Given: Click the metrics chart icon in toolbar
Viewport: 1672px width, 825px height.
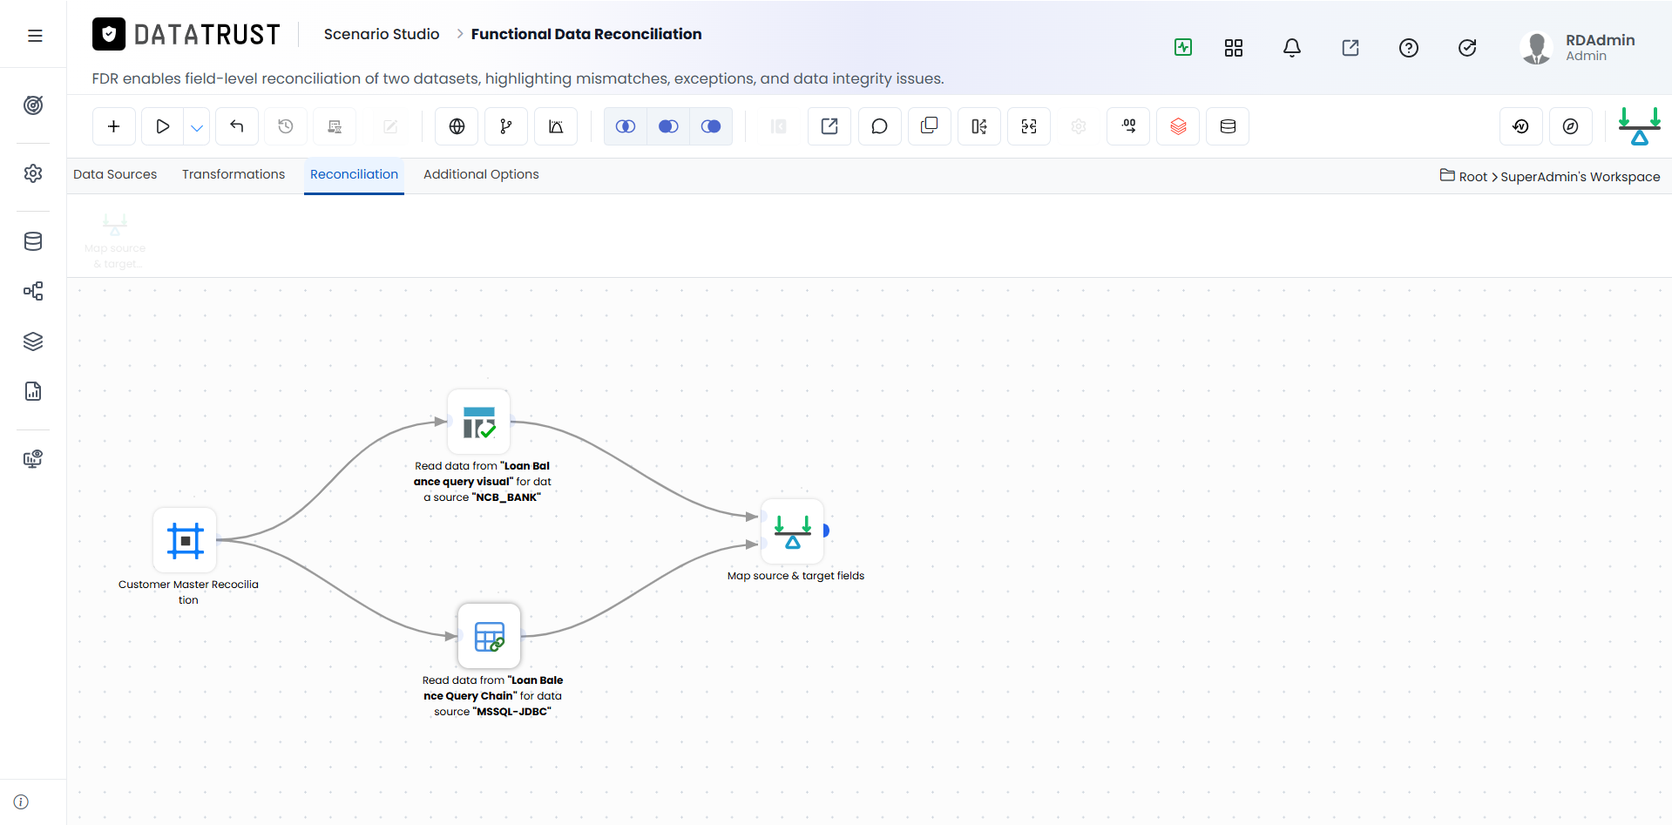Looking at the screenshot, I should pos(556,126).
